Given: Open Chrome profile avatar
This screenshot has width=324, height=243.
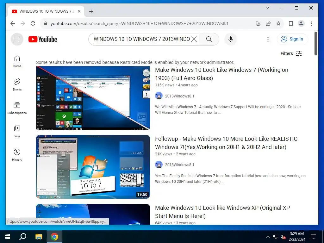Looking at the screenshot, I should coord(301,23).
